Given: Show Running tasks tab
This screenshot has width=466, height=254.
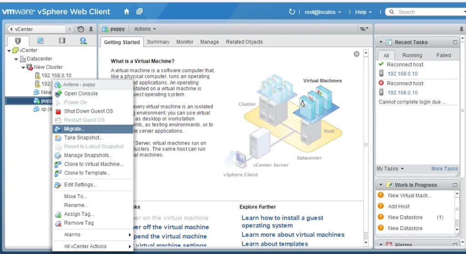Looking at the screenshot, I should pyautogui.click(x=412, y=55).
